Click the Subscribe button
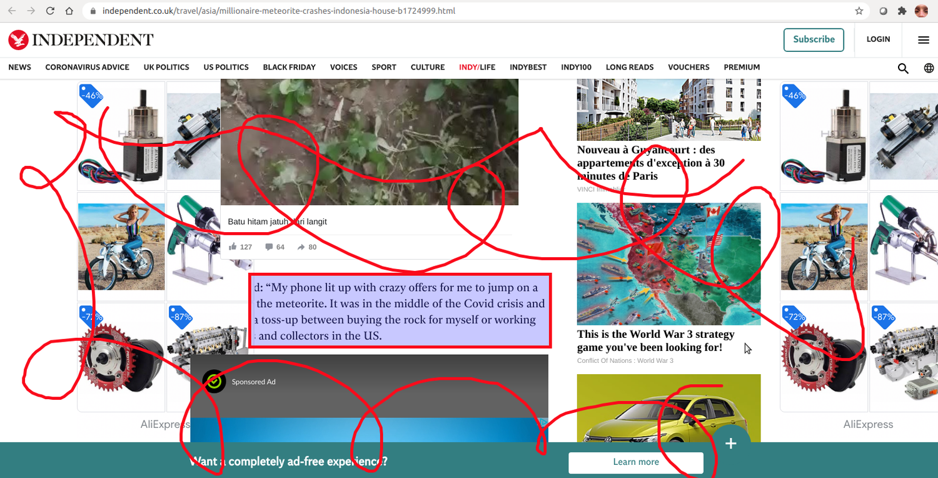The image size is (938, 478). point(814,39)
